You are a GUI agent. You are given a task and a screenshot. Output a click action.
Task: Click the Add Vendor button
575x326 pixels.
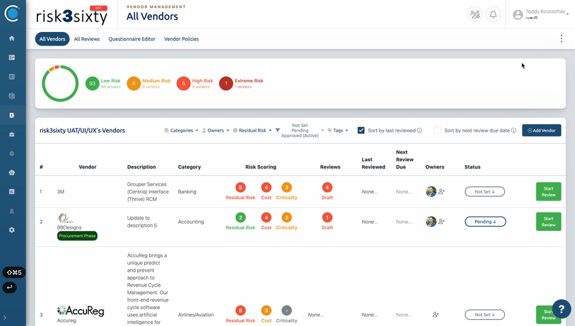click(542, 130)
